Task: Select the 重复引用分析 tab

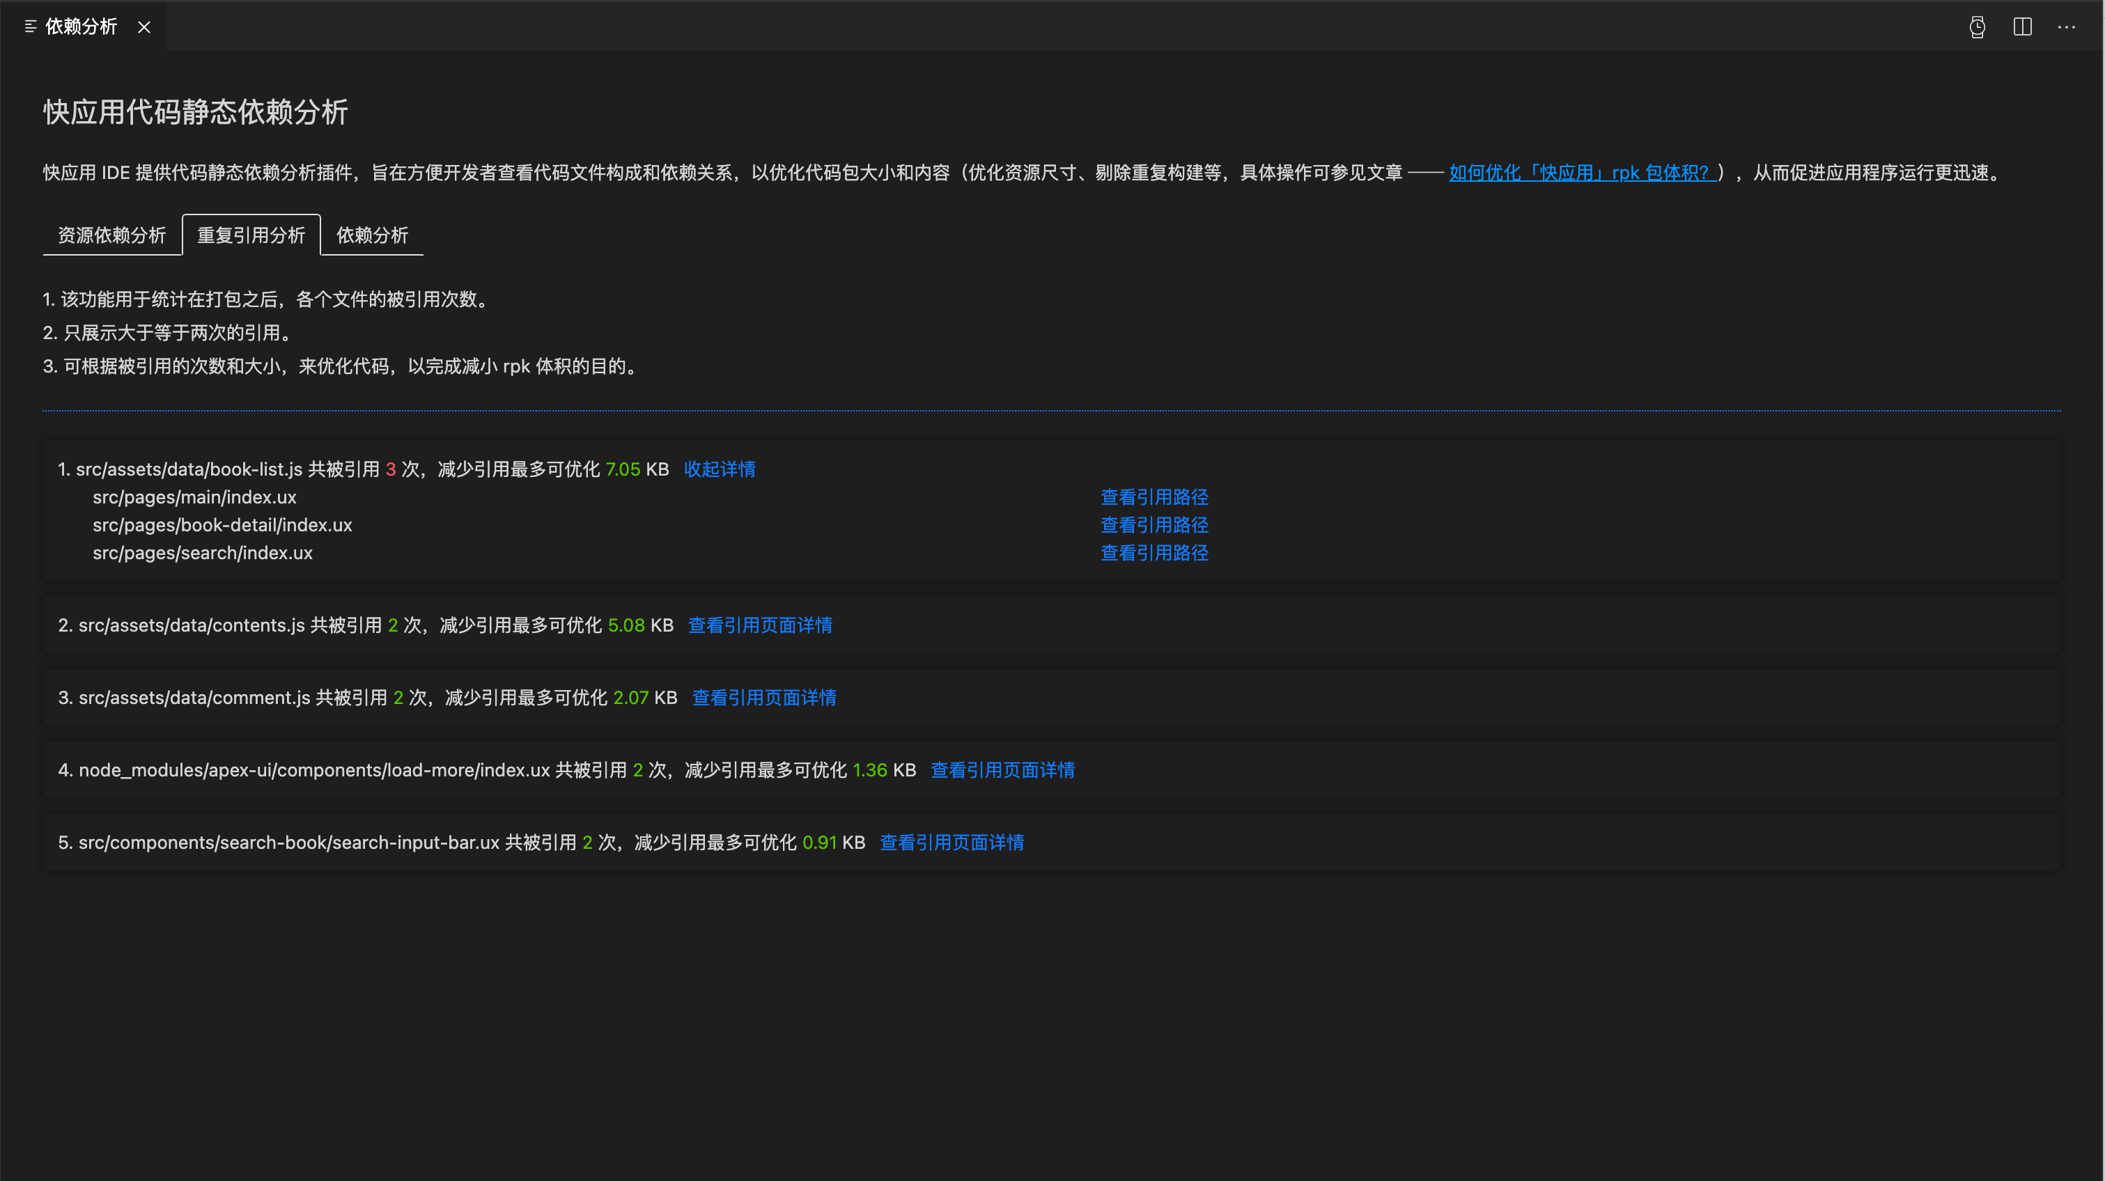Action: (x=251, y=235)
